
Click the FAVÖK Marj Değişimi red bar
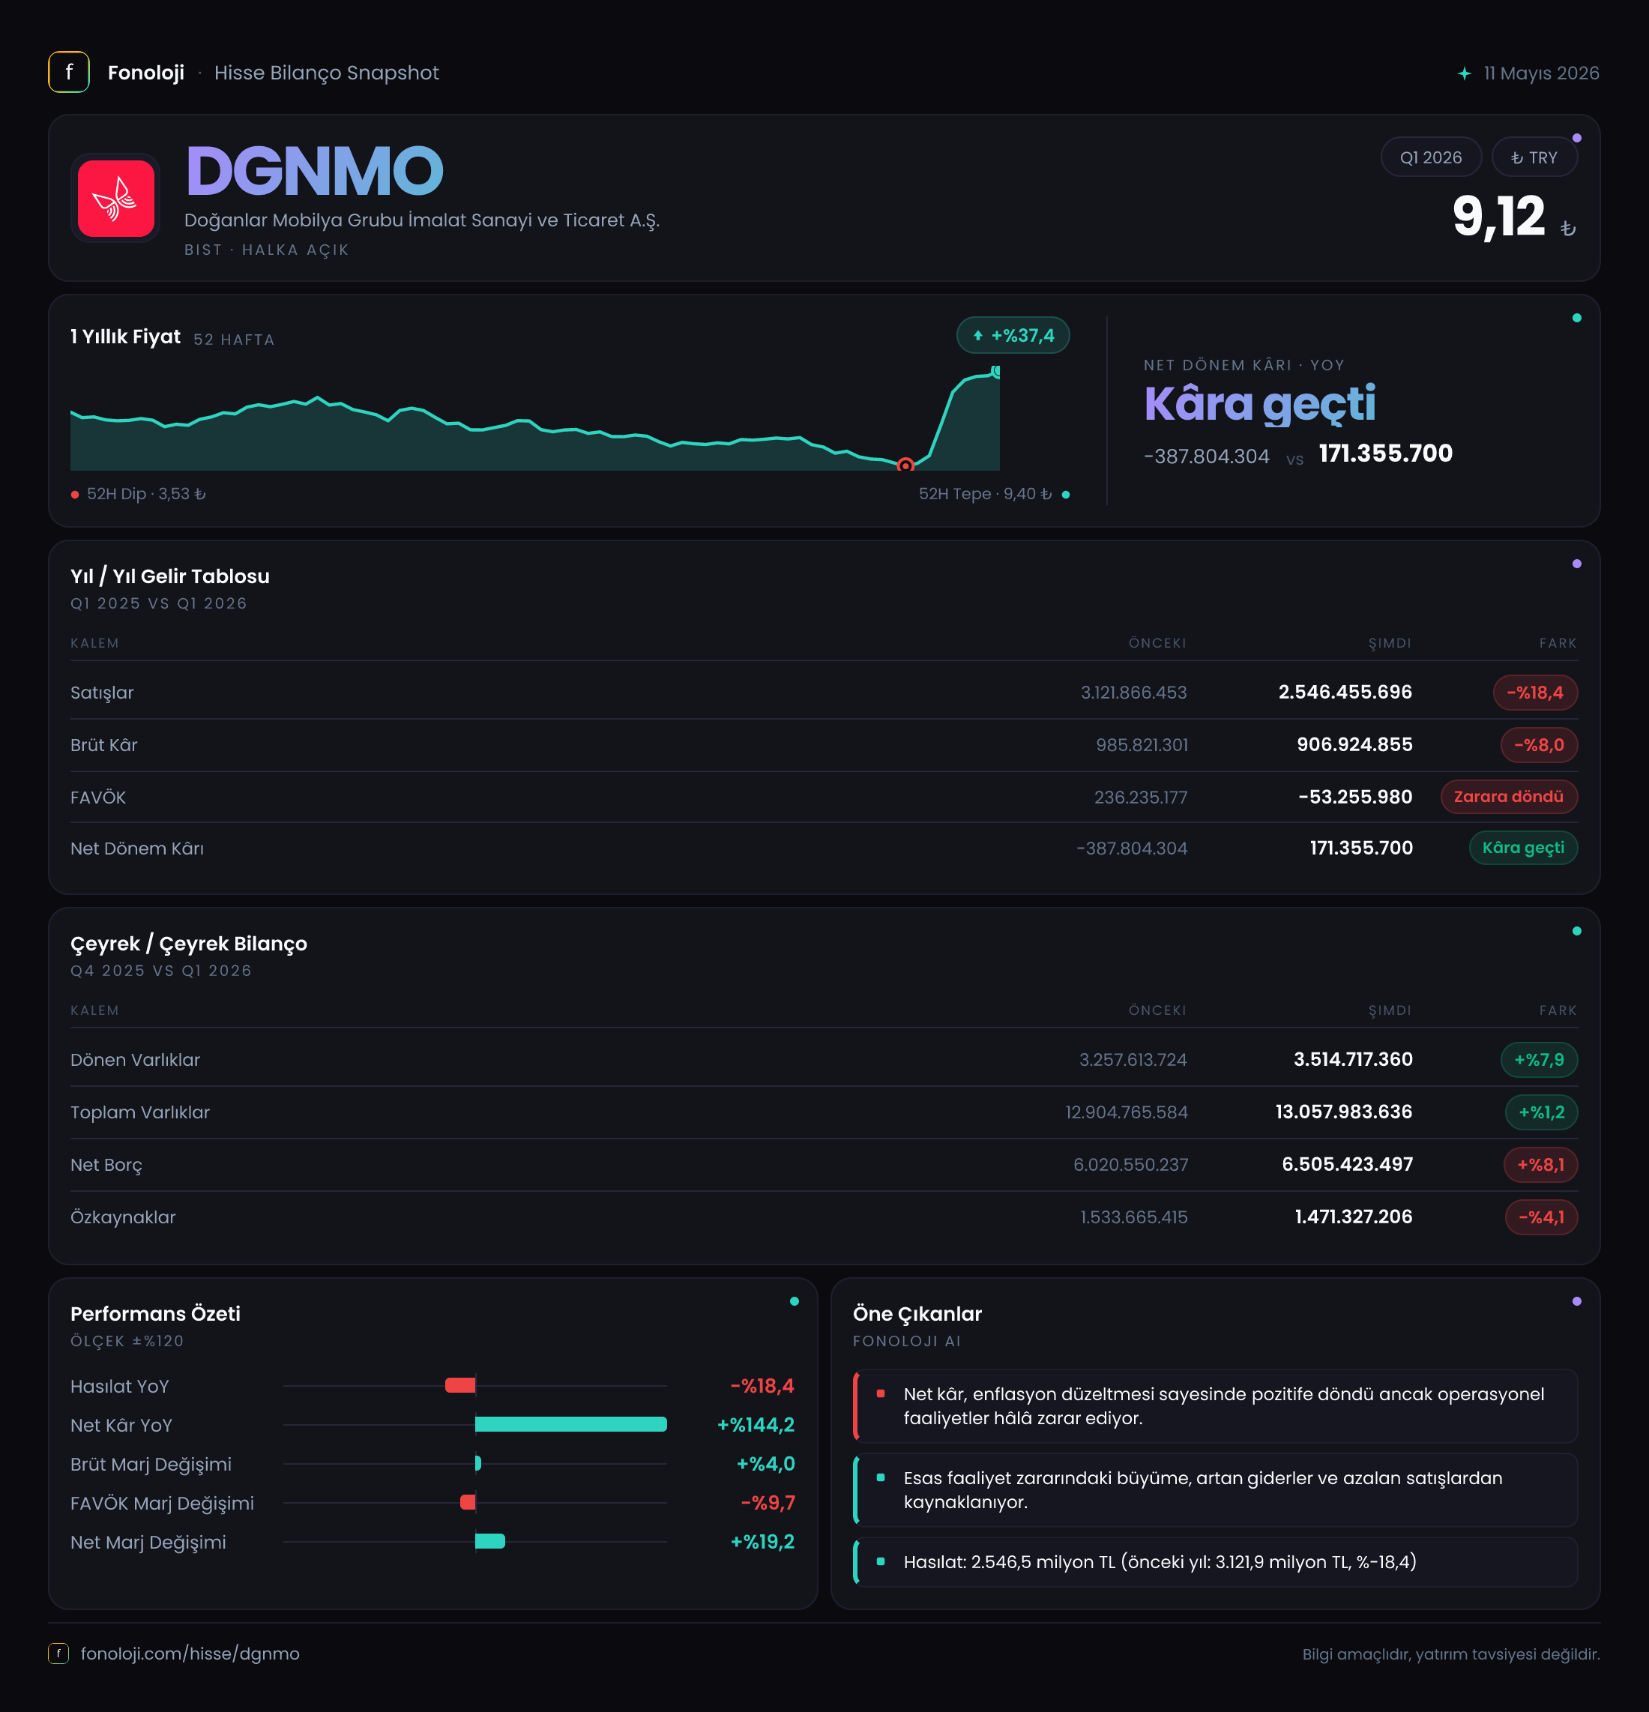(x=468, y=1502)
